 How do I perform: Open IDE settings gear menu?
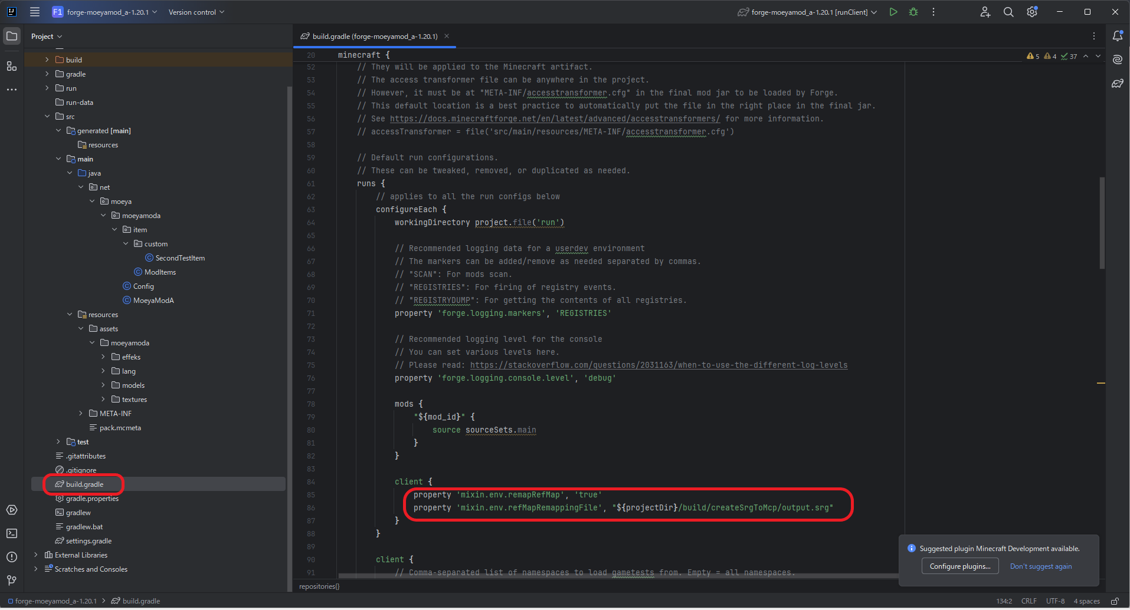tap(1032, 12)
